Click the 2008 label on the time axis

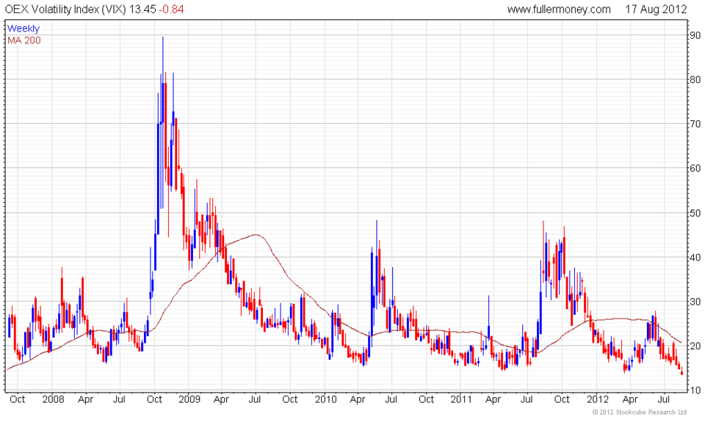tap(53, 399)
